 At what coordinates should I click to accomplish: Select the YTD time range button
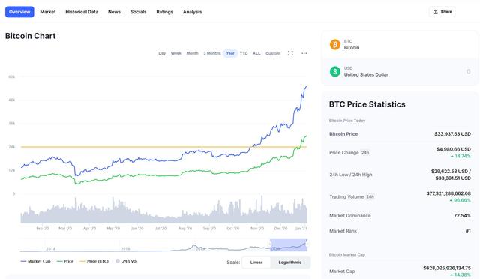pyautogui.click(x=244, y=53)
